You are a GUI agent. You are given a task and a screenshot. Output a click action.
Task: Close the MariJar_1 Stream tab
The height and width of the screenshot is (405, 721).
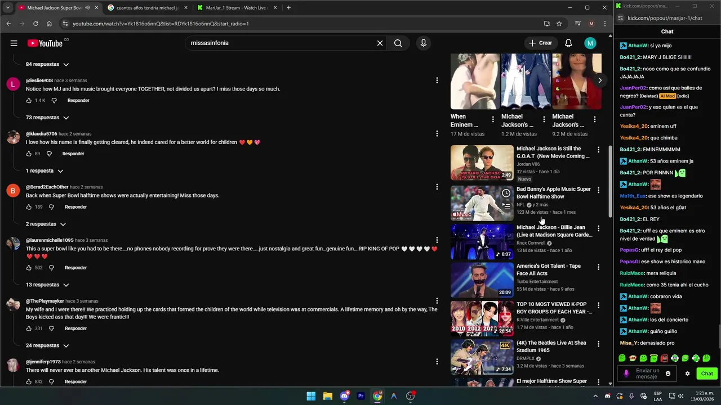pyautogui.click(x=275, y=8)
